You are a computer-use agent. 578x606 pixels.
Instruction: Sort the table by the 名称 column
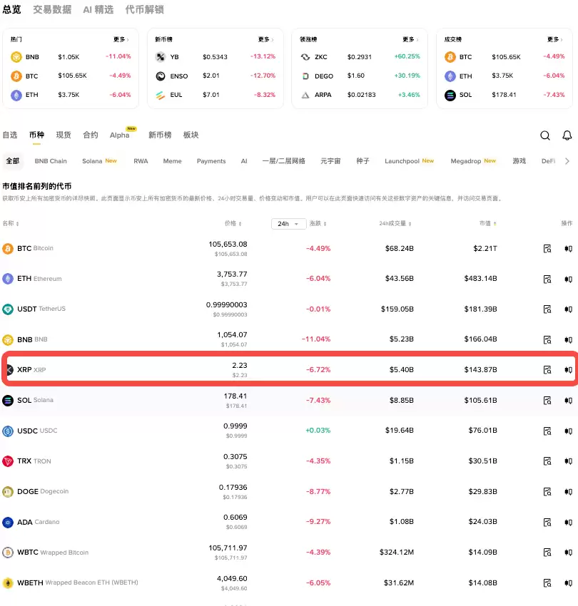coord(11,223)
